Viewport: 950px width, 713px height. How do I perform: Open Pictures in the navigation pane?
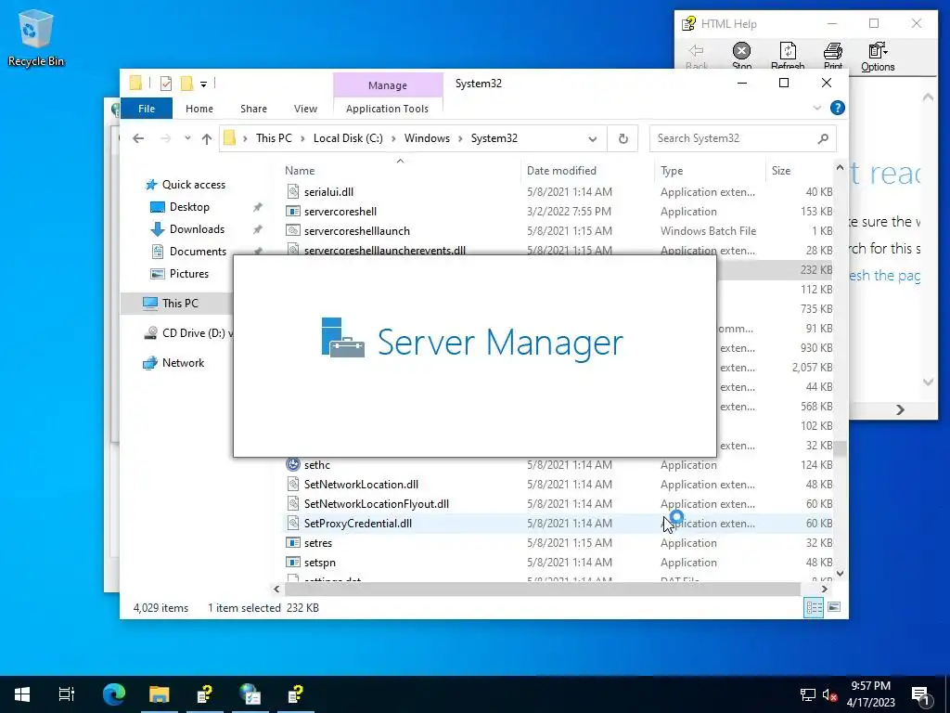188,274
